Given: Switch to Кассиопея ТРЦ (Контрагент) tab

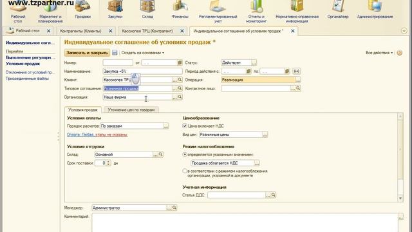Looking at the screenshot, I should pos(147,31).
